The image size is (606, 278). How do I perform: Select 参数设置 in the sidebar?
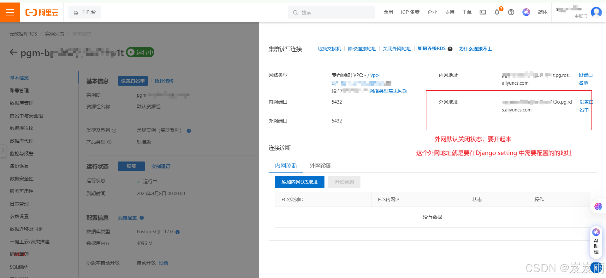coord(19,216)
